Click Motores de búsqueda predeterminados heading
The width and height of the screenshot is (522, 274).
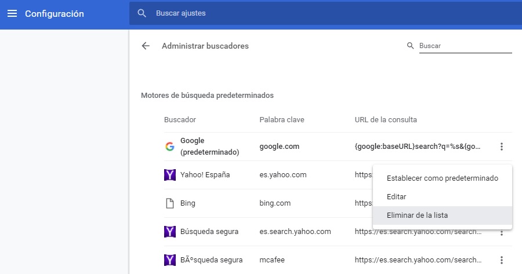208,96
